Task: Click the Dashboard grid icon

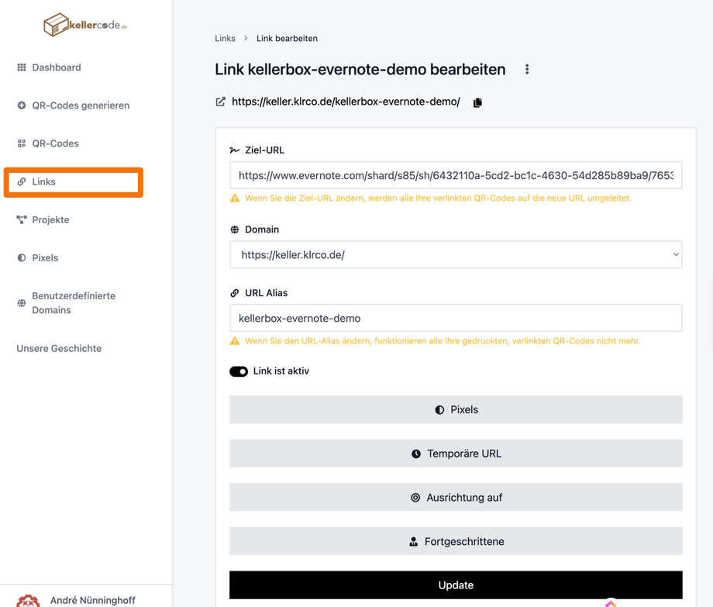Action: [22, 67]
